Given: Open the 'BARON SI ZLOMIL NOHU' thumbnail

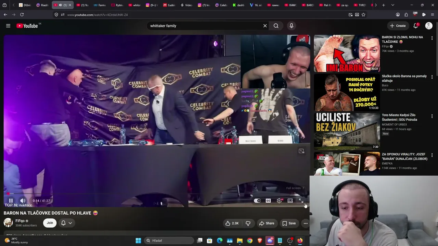Looking at the screenshot, I should [x=347, y=53].
